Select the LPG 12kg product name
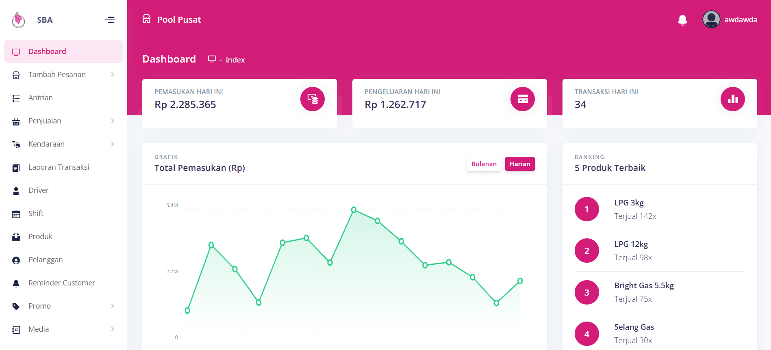The width and height of the screenshot is (771, 350). point(631,244)
